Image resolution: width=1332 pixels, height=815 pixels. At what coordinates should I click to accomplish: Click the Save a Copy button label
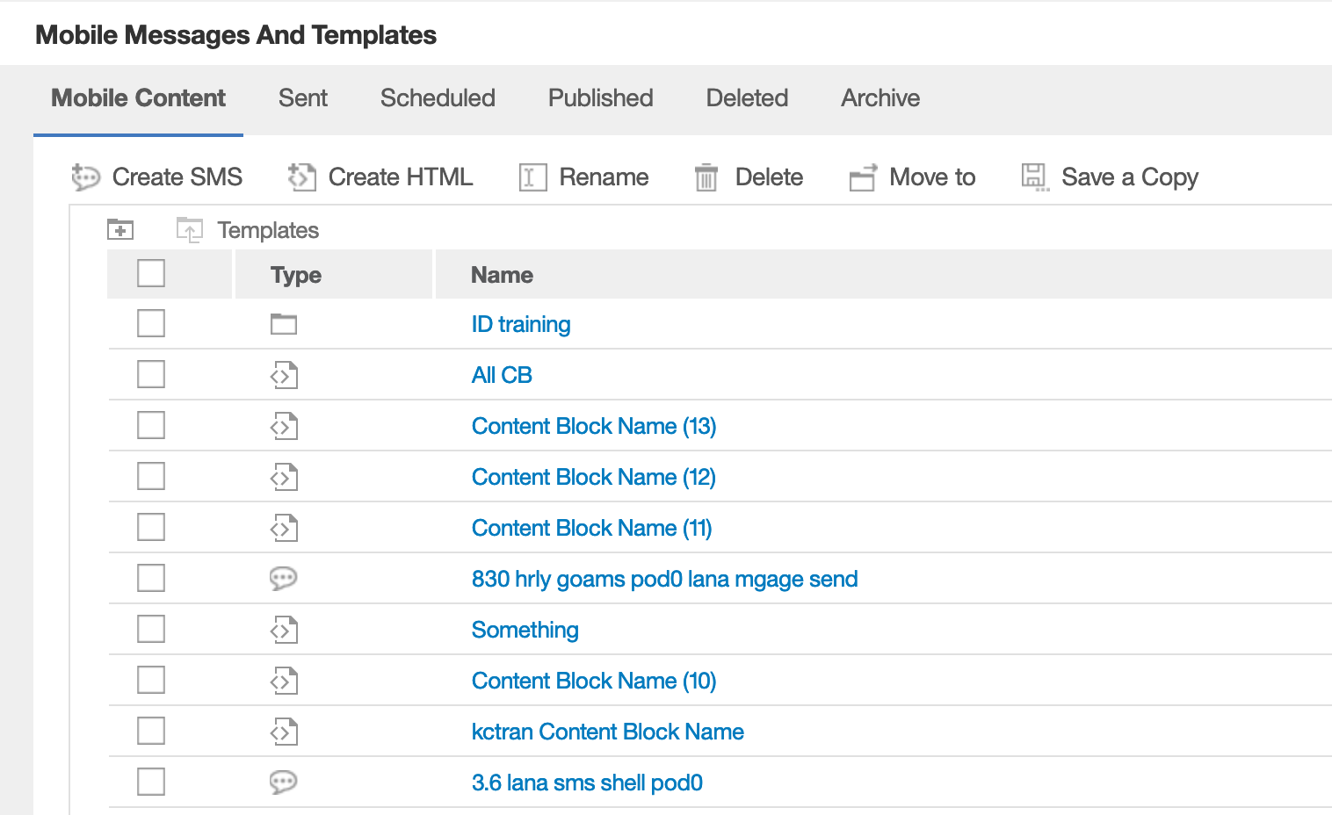(x=1130, y=177)
